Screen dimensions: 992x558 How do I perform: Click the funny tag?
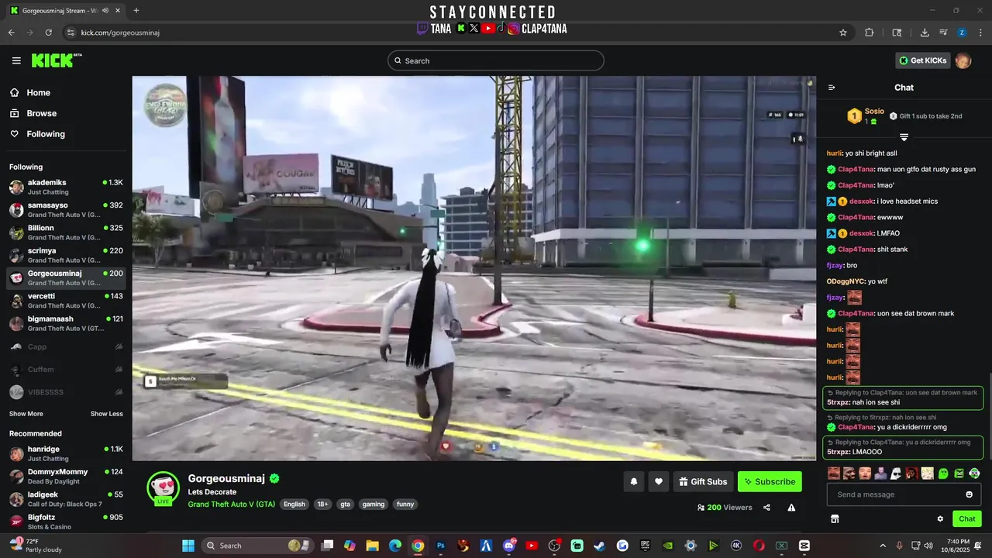[x=405, y=504]
